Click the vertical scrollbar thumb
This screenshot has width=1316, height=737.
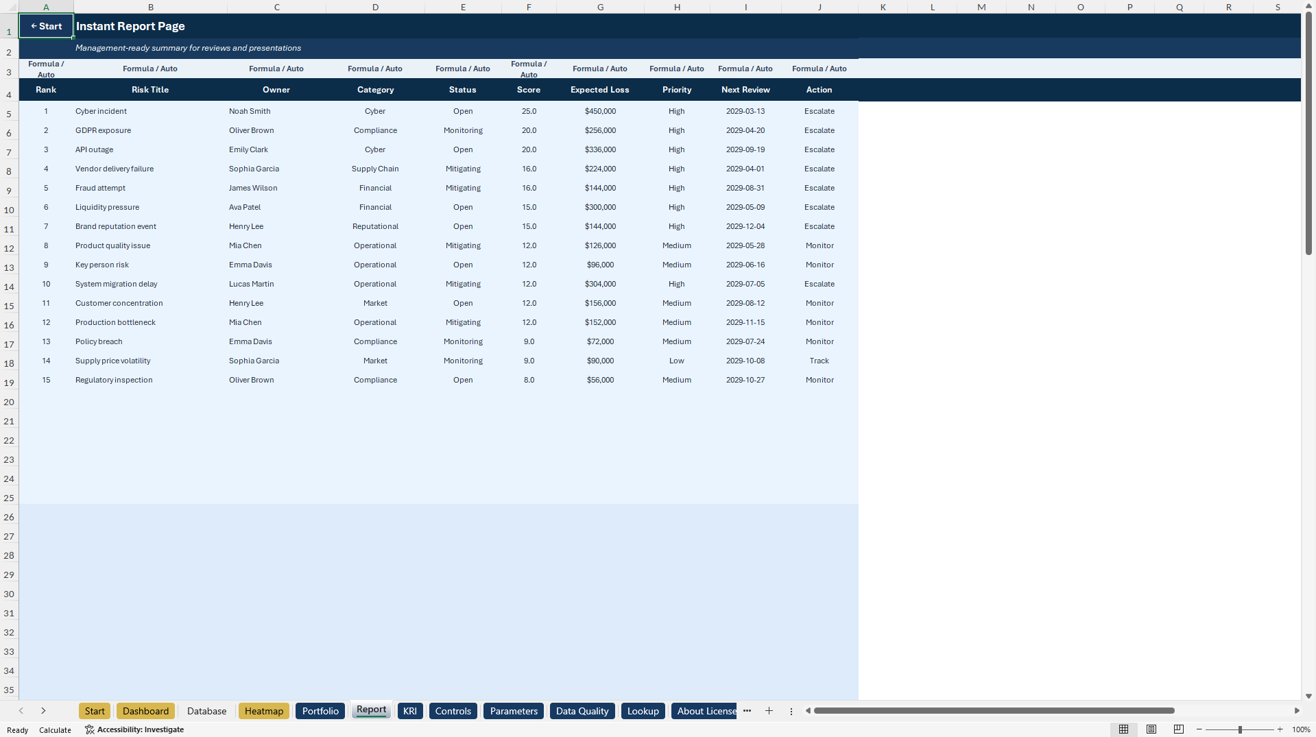(1308, 134)
